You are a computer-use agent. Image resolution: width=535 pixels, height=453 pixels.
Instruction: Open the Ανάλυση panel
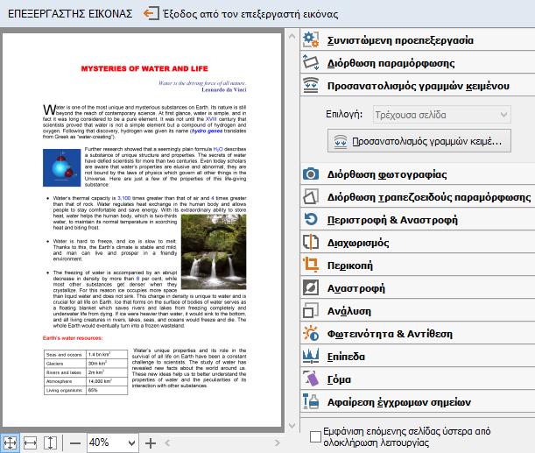[x=418, y=311]
